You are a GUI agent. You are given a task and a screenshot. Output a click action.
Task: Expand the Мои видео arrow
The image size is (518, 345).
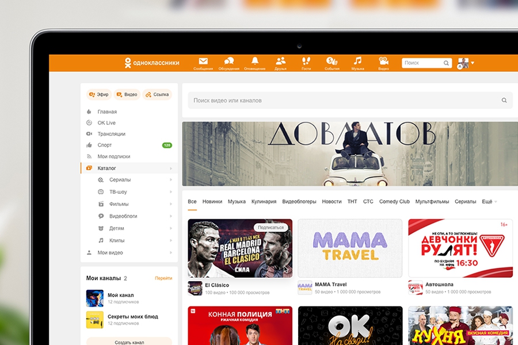tap(171, 253)
